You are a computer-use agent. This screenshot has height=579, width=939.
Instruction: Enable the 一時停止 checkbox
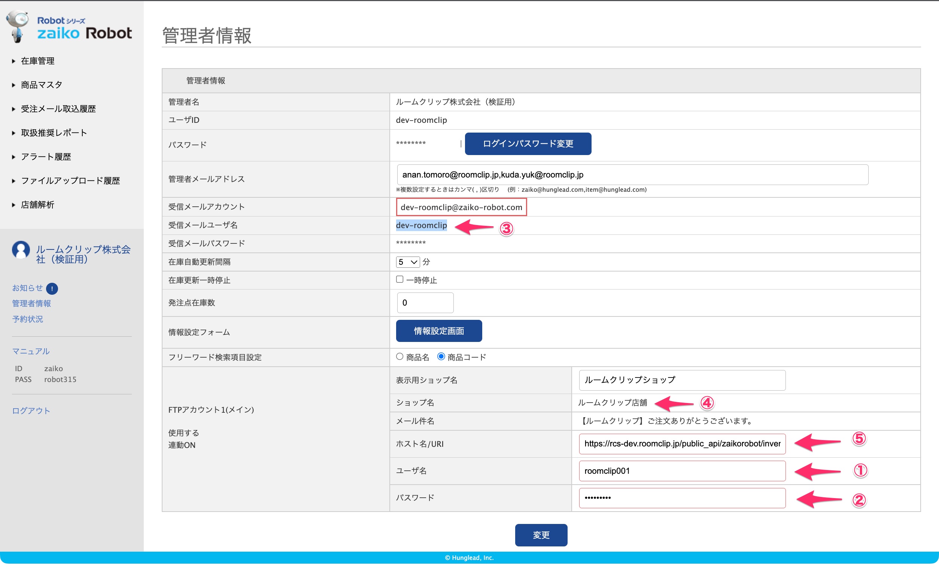click(399, 279)
